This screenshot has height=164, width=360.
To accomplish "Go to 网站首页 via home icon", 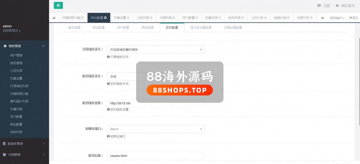I will (x=337, y=6).
